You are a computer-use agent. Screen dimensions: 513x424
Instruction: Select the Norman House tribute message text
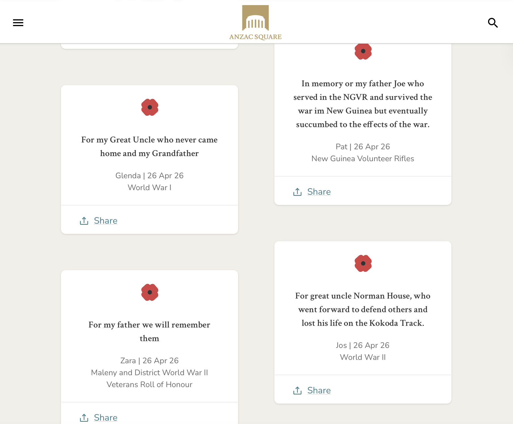[363, 309]
